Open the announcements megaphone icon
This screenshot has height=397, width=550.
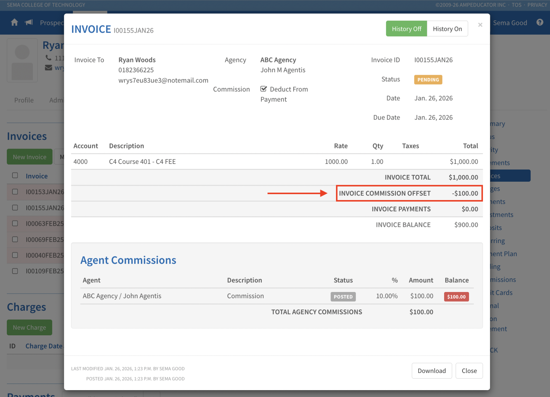pyautogui.click(x=29, y=22)
